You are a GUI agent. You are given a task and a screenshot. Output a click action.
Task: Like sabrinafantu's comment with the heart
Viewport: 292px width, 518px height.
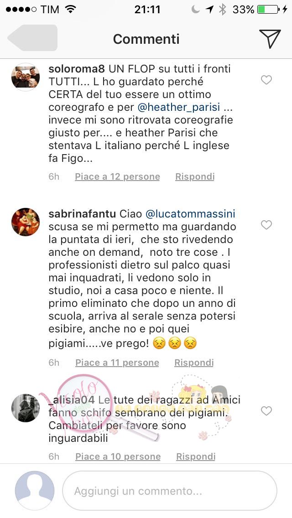266,225
